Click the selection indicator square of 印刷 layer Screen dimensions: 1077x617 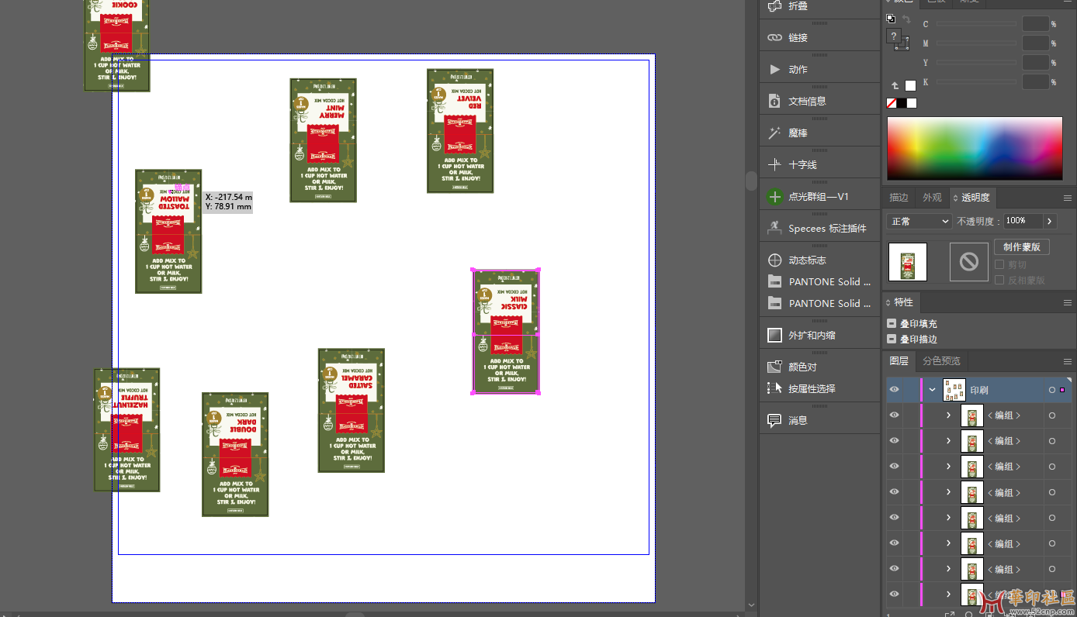pos(1062,390)
